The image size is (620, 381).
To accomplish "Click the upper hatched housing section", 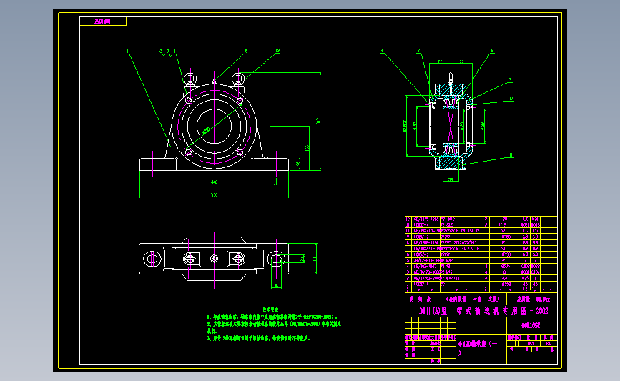I will (x=451, y=91).
